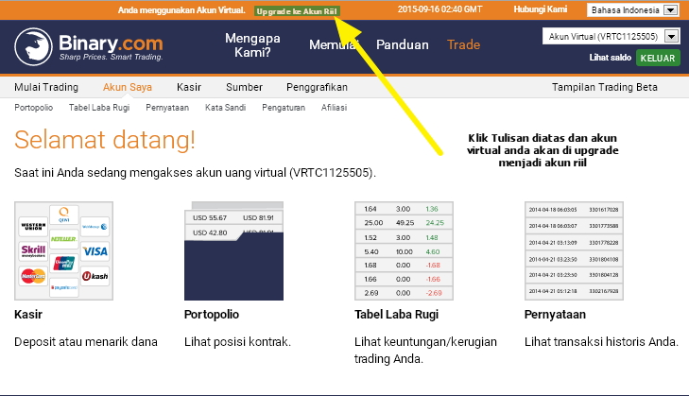The width and height of the screenshot is (689, 396).
Task: Open Panduan menu item
Action: [403, 44]
